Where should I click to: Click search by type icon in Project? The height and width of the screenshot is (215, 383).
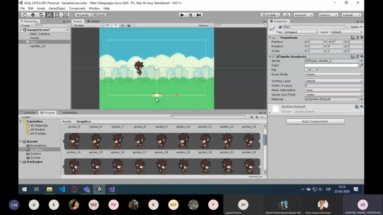coord(251,117)
